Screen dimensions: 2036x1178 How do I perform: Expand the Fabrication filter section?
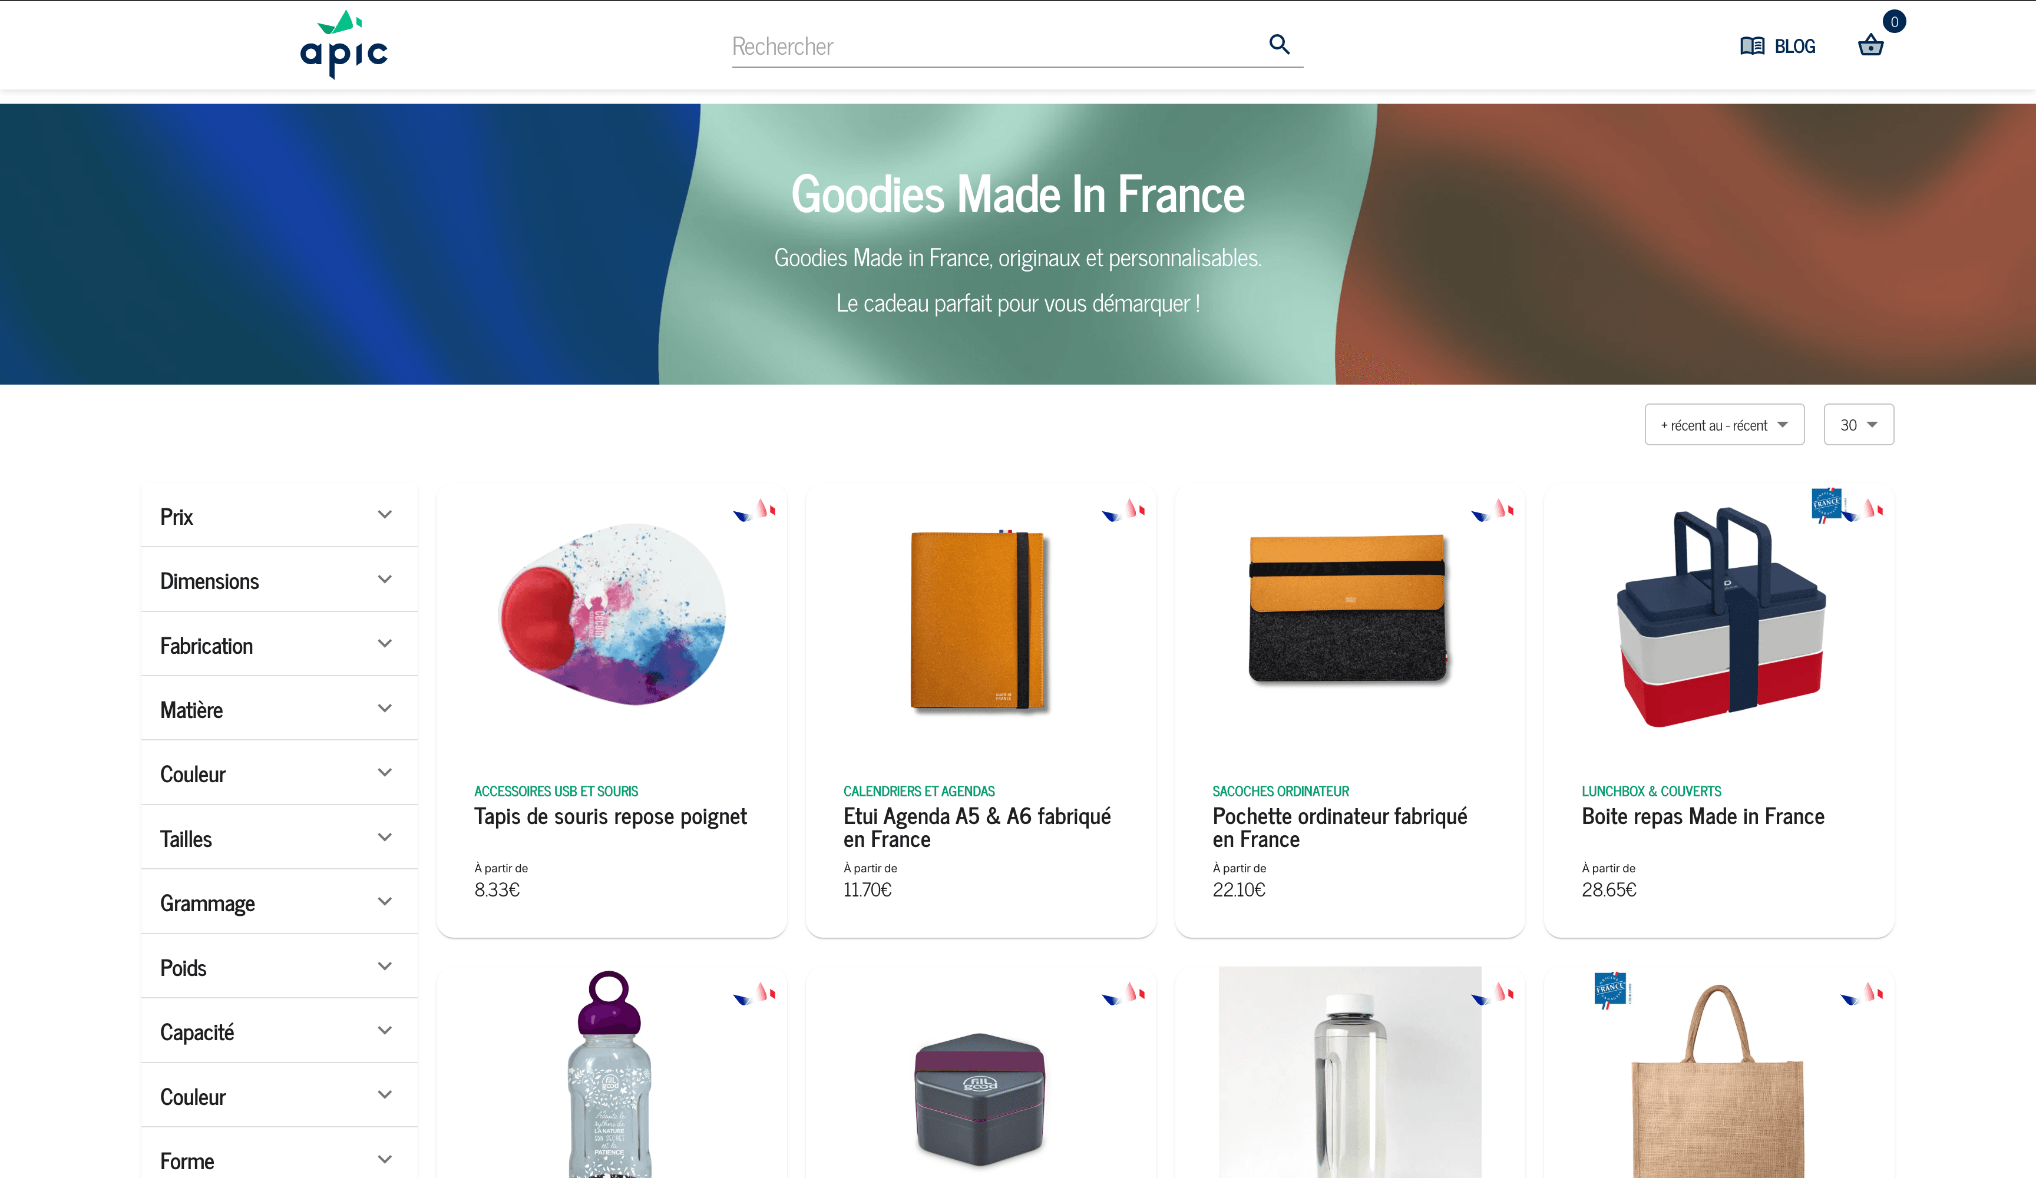(279, 645)
